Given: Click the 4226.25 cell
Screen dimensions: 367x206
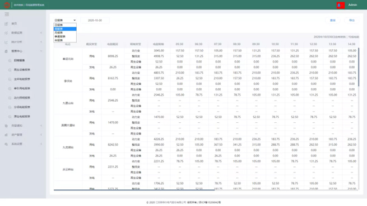Looking at the screenshot, I should pyautogui.click(x=159, y=139).
